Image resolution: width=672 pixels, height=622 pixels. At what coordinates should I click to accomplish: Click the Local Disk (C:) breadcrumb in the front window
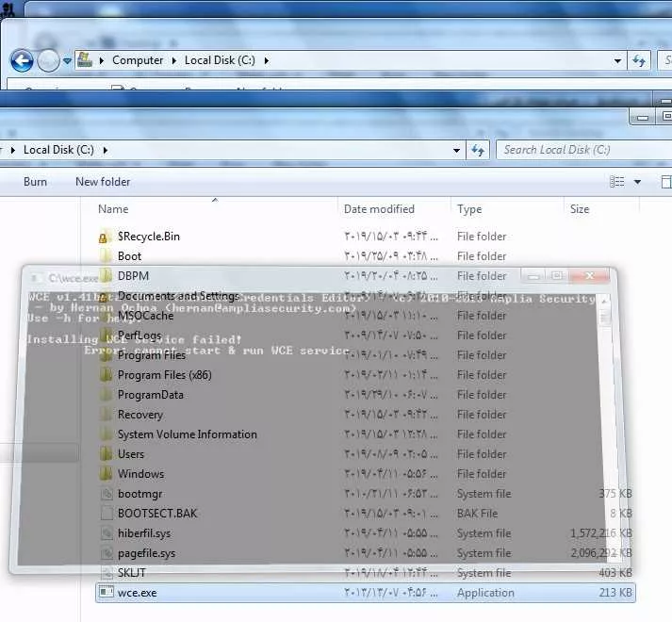(58, 150)
